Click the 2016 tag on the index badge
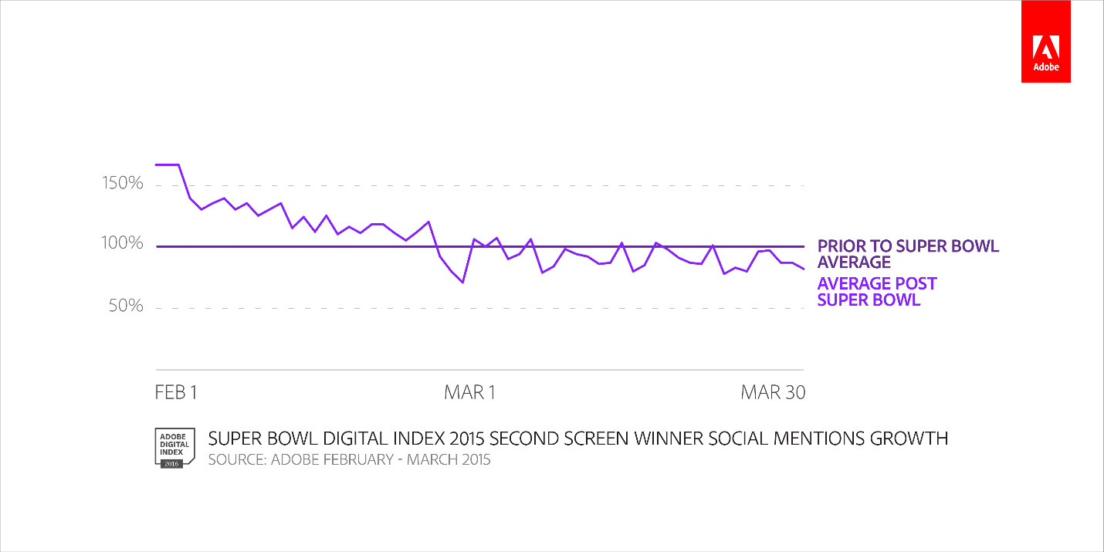The width and height of the screenshot is (1104, 552). click(171, 463)
